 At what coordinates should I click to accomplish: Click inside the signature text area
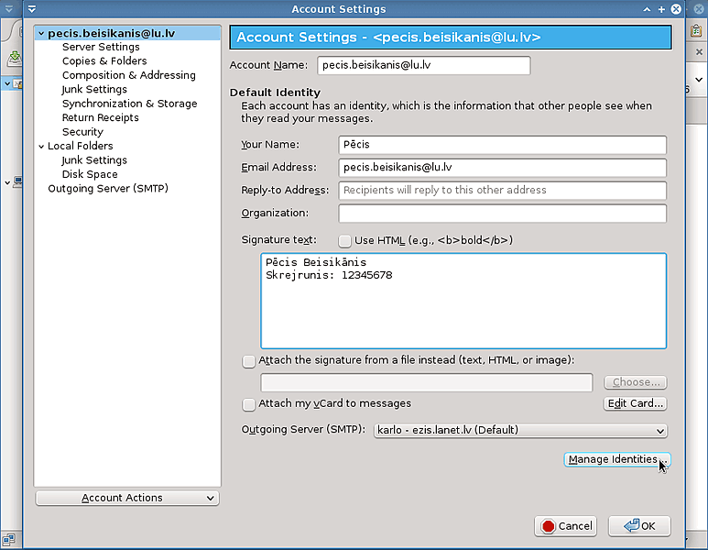pos(463,301)
